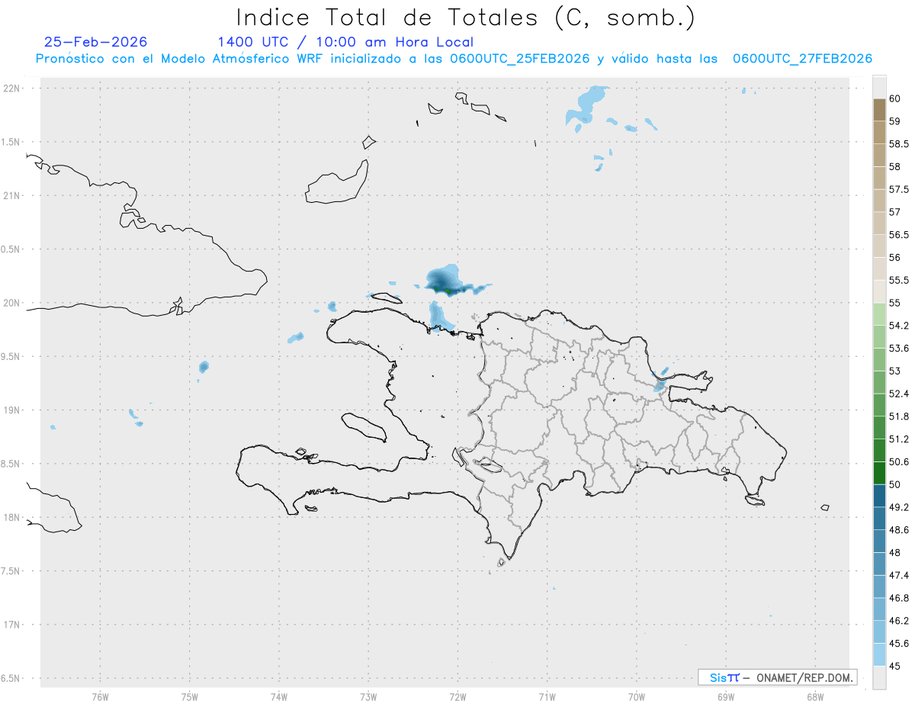Click the "60" colorbar label
This screenshot has height=707, width=915.
pos(895,99)
